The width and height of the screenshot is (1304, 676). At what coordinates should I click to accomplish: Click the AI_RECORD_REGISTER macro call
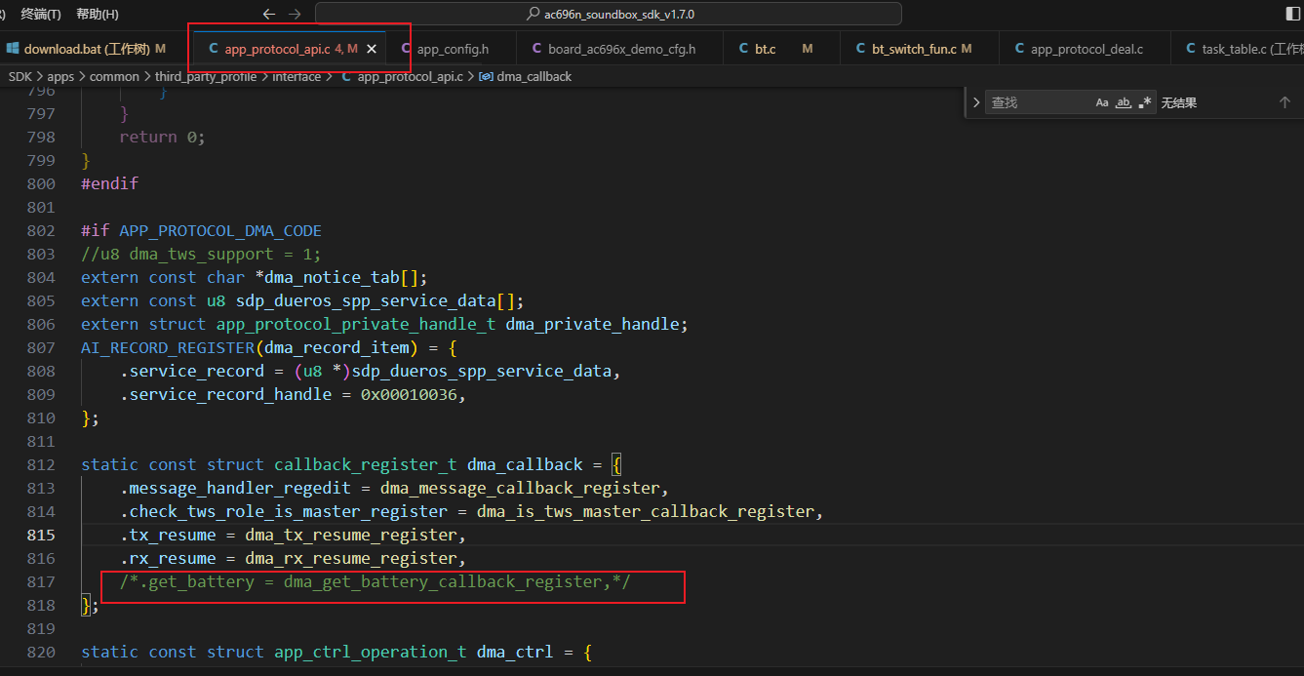[x=168, y=347]
